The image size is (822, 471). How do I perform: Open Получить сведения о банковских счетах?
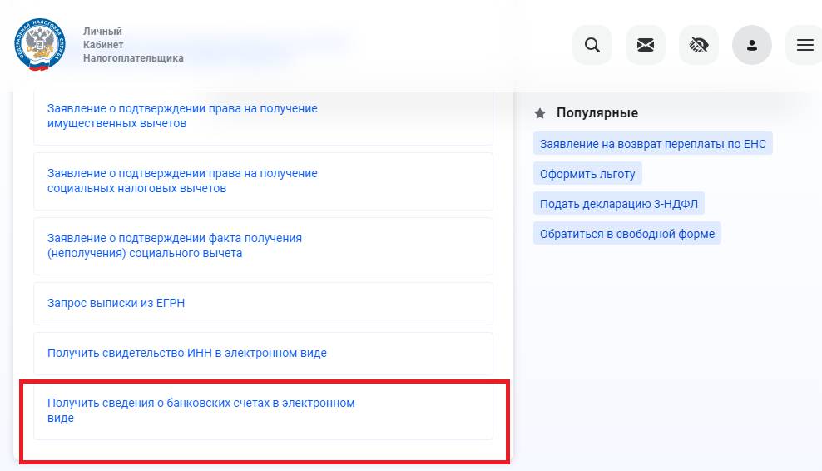pos(263,411)
